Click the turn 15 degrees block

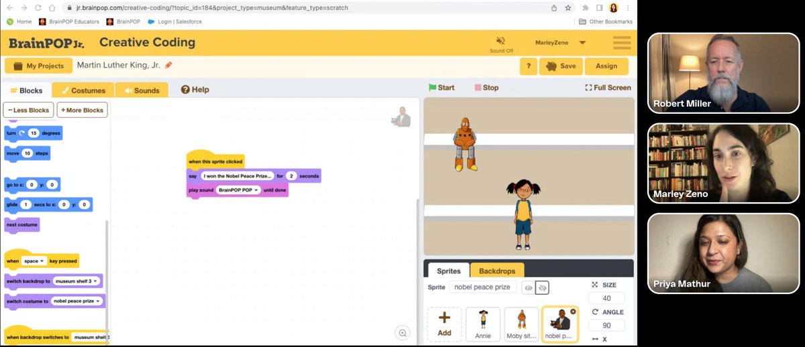[x=33, y=133]
